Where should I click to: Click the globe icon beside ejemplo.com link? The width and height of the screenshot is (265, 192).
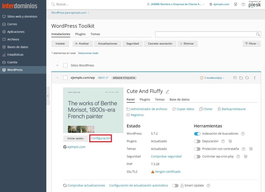pyautogui.click(x=65, y=147)
